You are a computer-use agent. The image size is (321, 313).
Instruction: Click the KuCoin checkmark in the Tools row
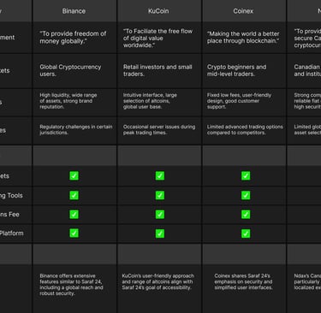click(x=160, y=195)
